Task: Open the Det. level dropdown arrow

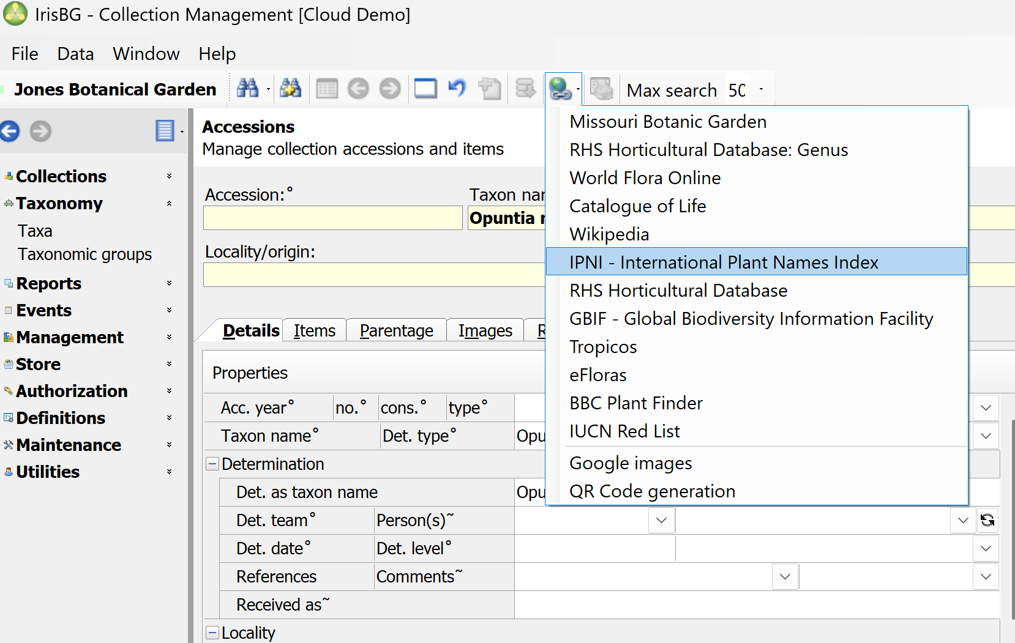Action: (x=986, y=548)
